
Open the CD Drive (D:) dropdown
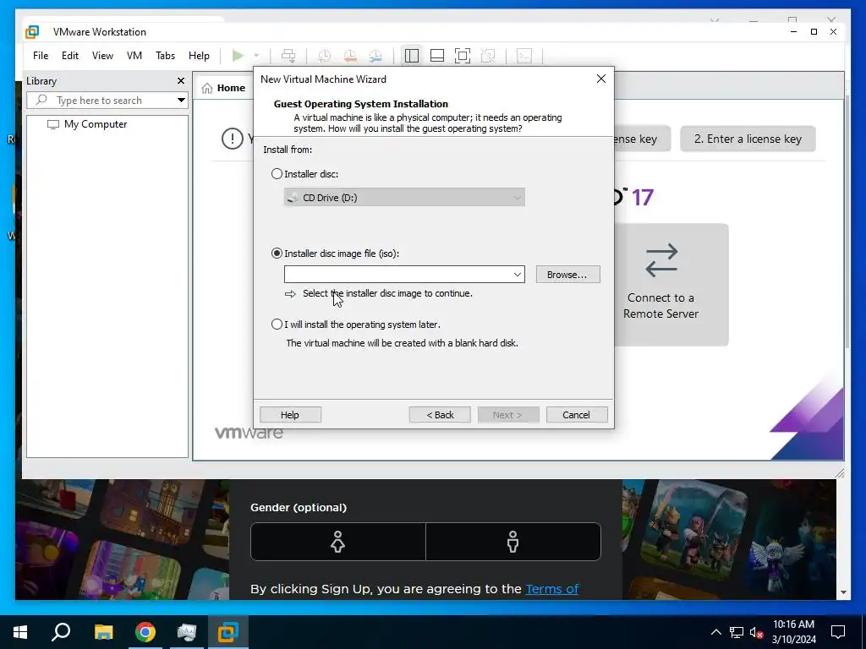tap(404, 198)
